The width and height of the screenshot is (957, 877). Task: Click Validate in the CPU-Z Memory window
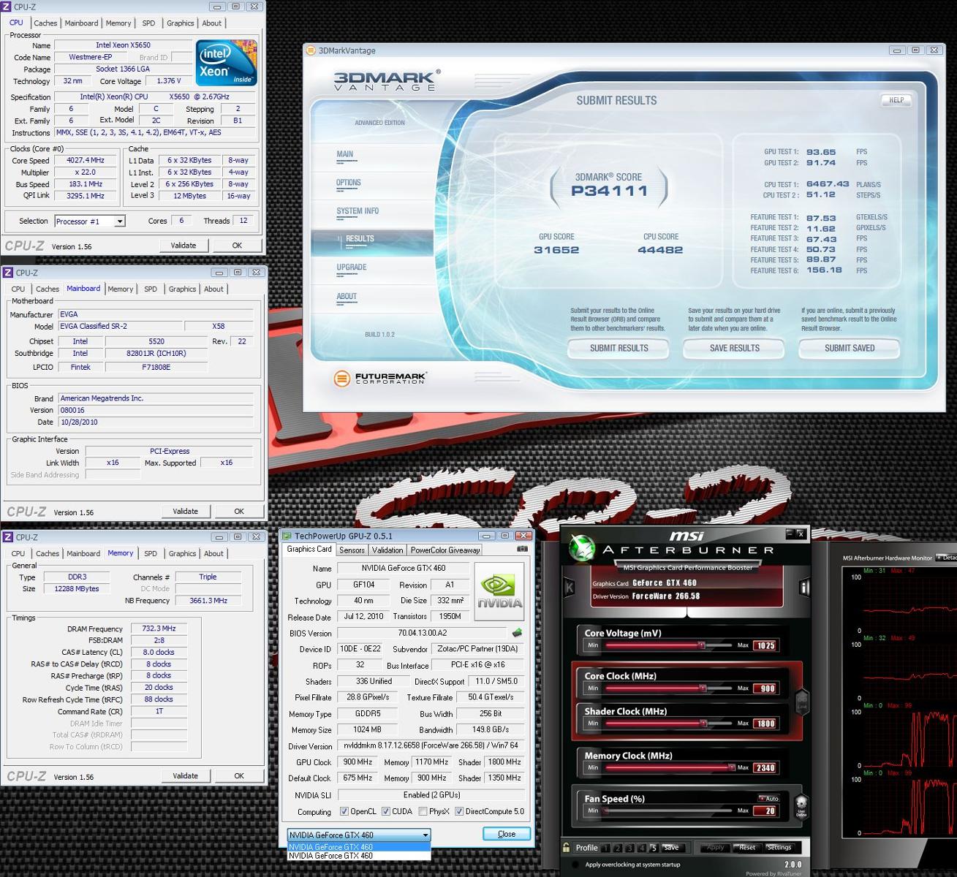click(x=185, y=776)
